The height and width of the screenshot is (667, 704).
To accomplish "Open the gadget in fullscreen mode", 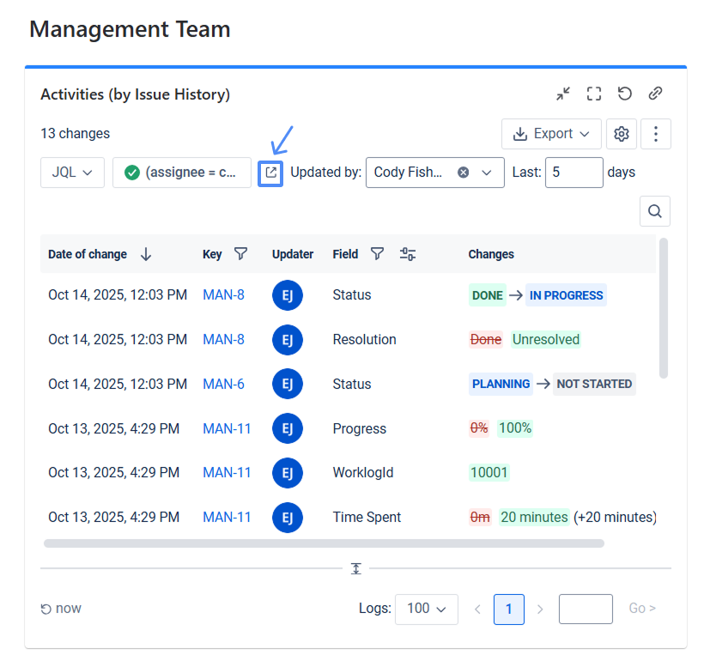I will point(594,94).
